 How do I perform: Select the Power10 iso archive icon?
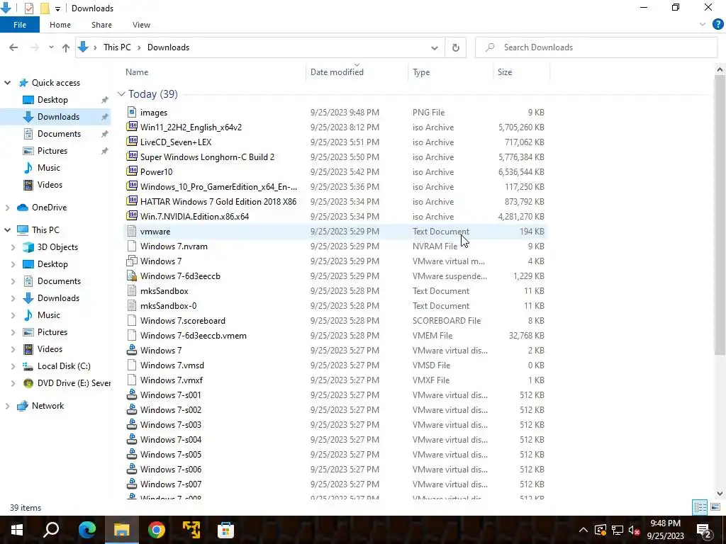pyautogui.click(x=132, y=171)
